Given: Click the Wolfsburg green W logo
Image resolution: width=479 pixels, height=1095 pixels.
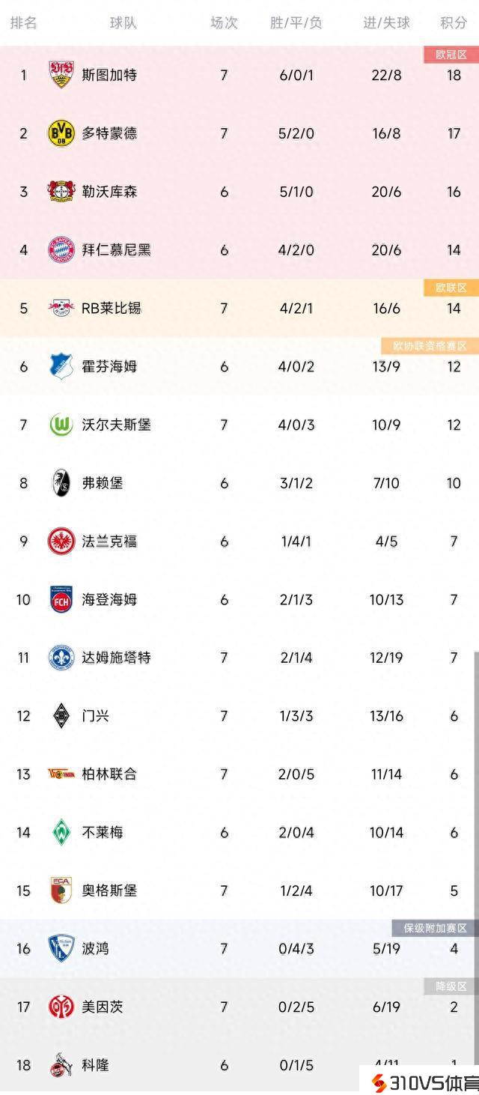Looking at the screenshot, I should coord(61,425).
